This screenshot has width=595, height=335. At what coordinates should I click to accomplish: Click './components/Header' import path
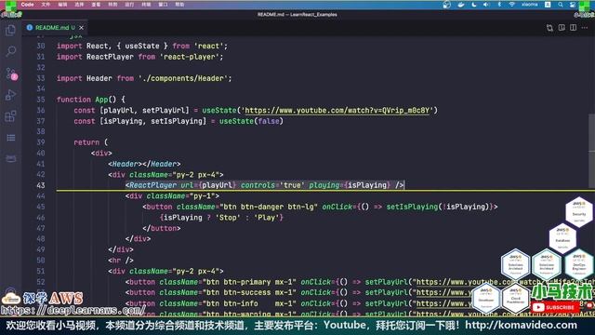click(183, 78)
